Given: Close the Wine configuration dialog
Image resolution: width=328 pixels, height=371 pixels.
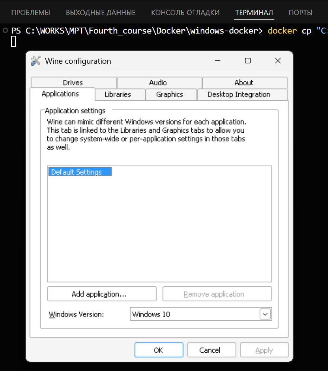Looking at the screenshot, I should tap(278, 61).
